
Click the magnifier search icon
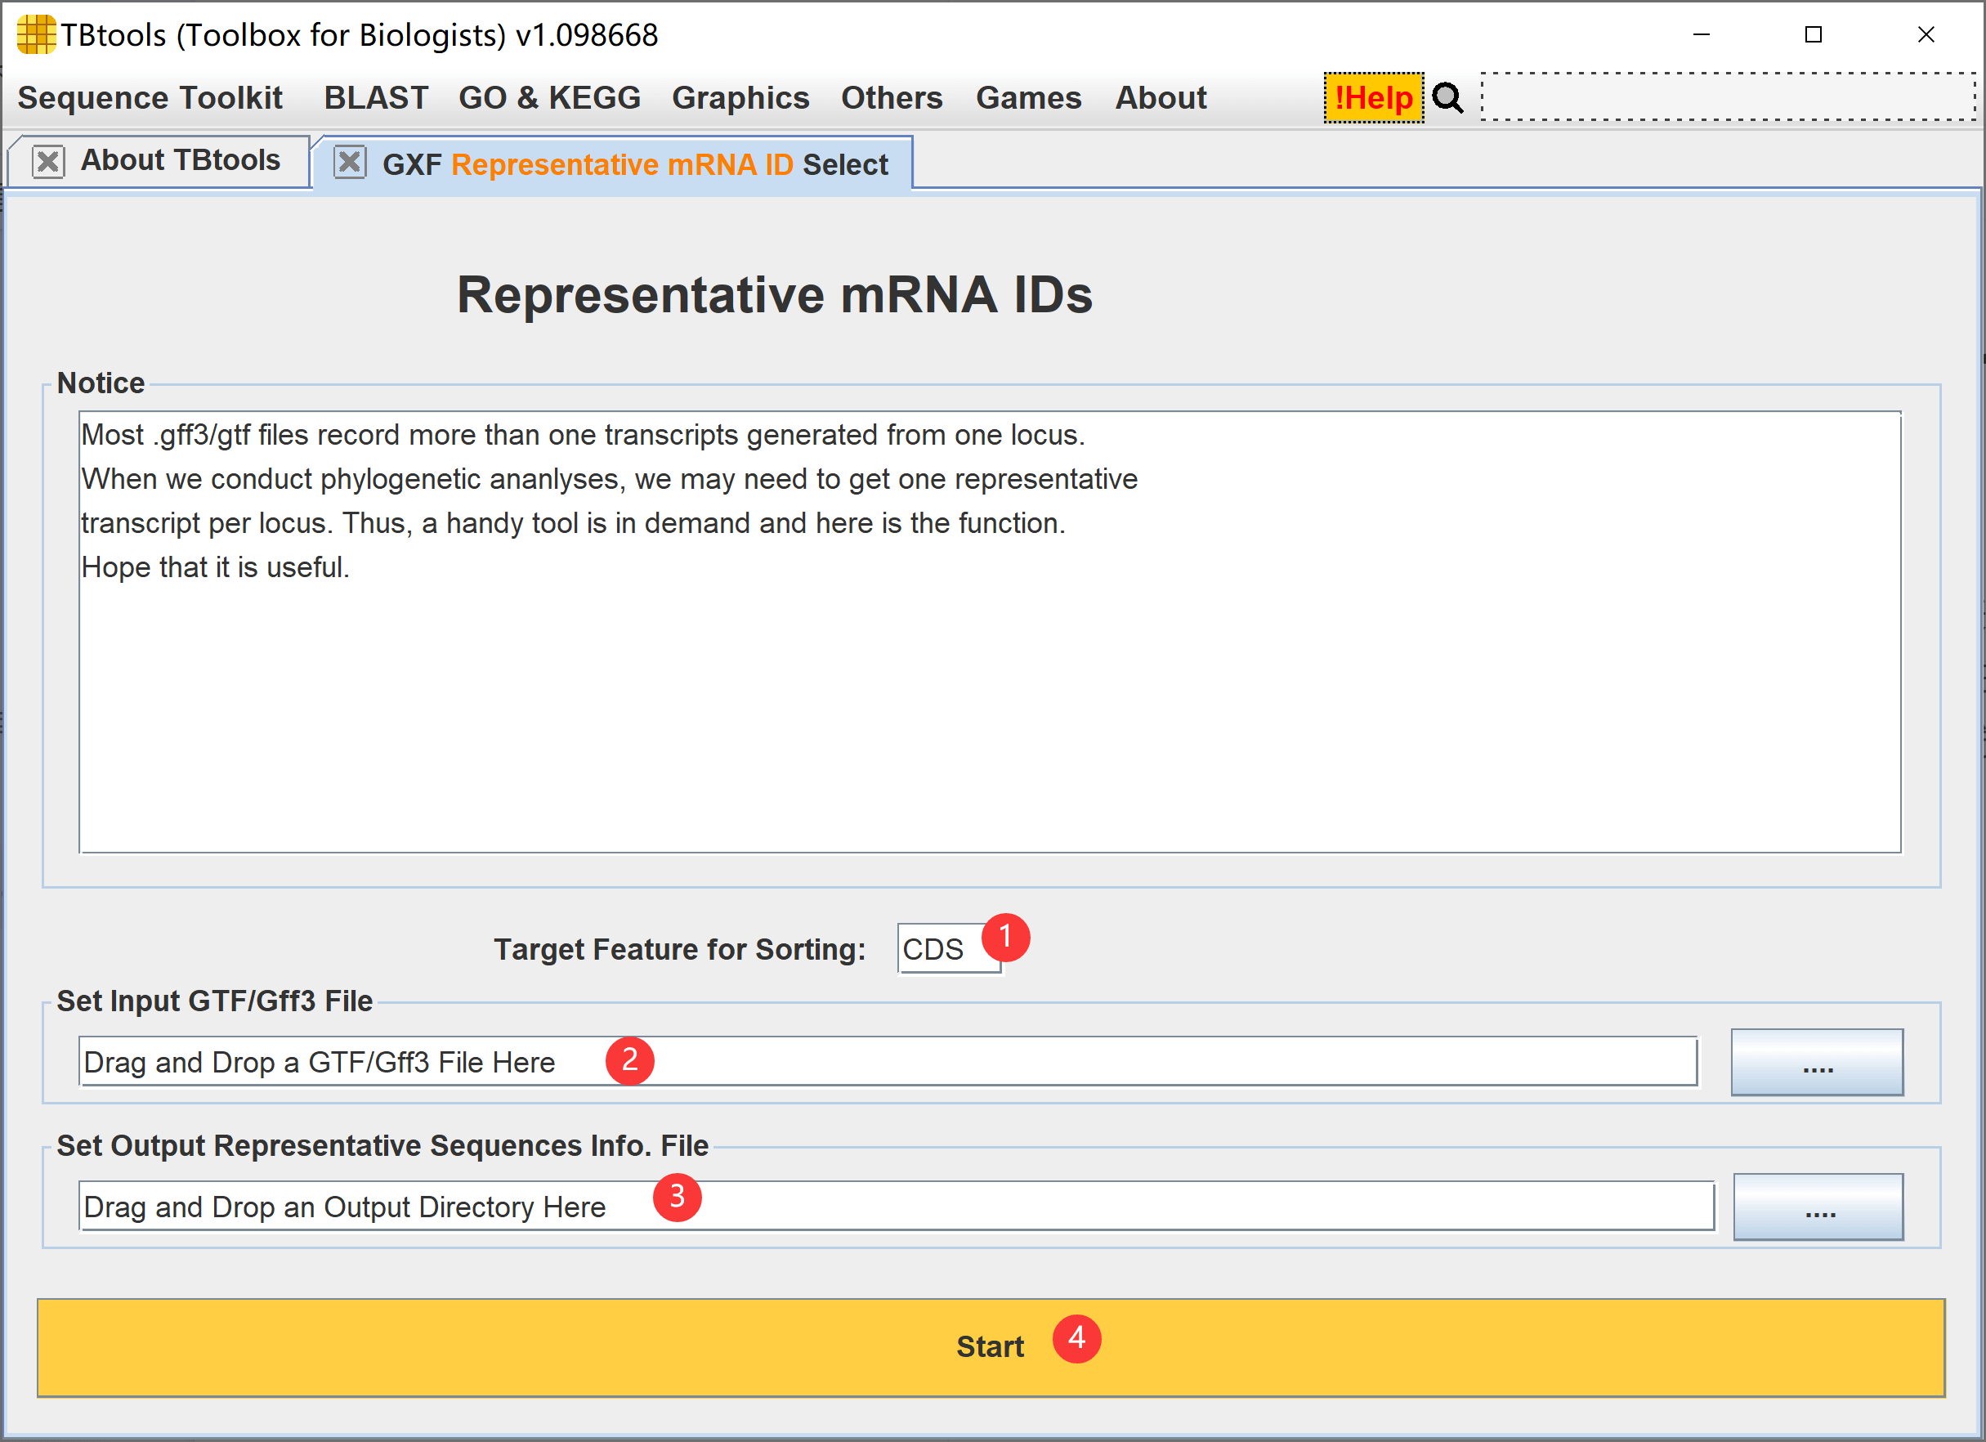[x=1447, y=98]
